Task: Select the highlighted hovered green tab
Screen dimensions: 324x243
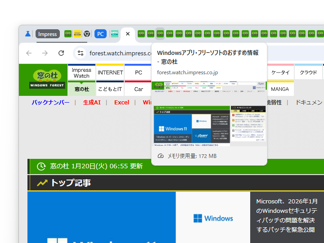Action: point(160,34)
